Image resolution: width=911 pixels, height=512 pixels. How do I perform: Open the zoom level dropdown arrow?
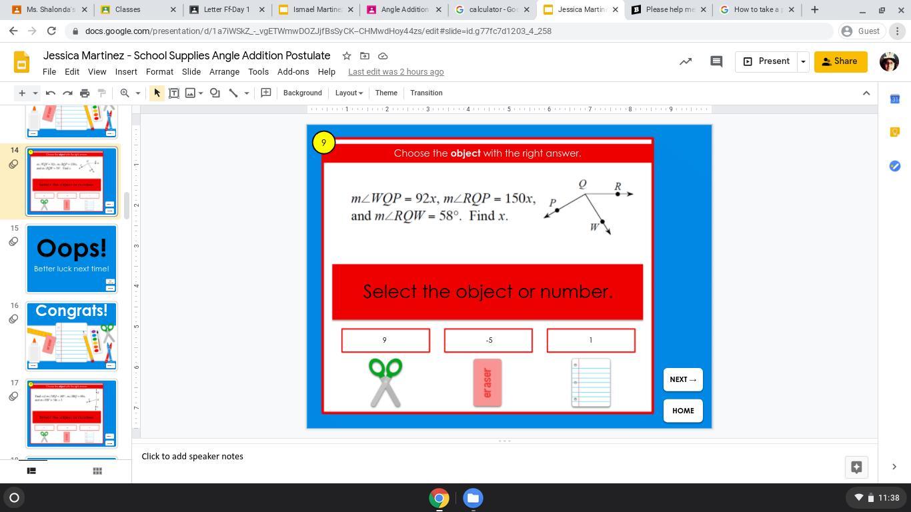[138, 93]
